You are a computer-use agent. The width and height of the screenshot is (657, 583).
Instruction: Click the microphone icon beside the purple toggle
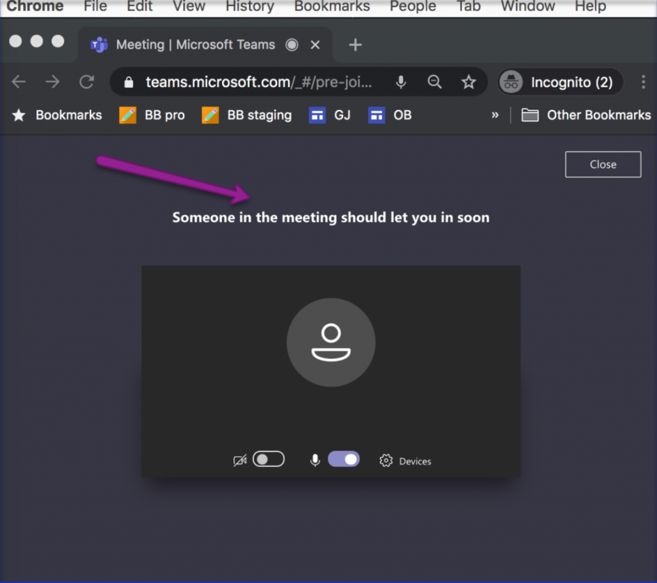[315, 460]
